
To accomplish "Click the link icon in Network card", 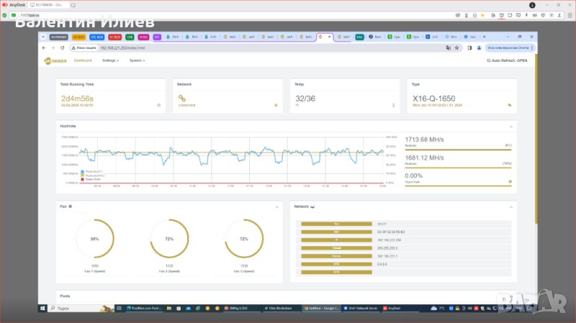I will pyautogui.click(x=182, y=97).
